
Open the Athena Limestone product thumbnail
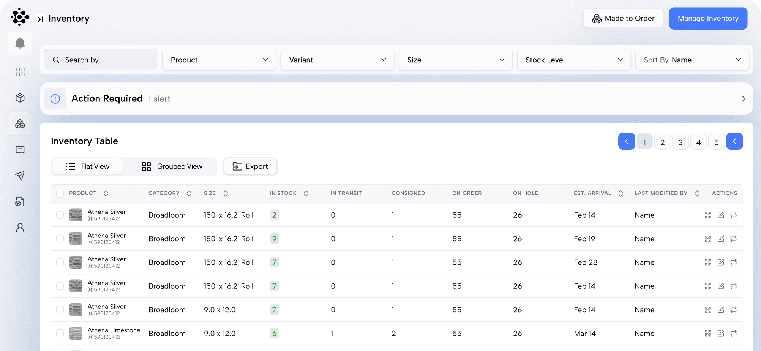pos(76,334)
